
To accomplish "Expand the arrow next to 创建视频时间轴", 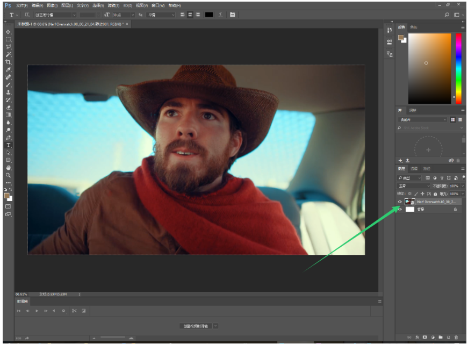I will pos(215,326).
